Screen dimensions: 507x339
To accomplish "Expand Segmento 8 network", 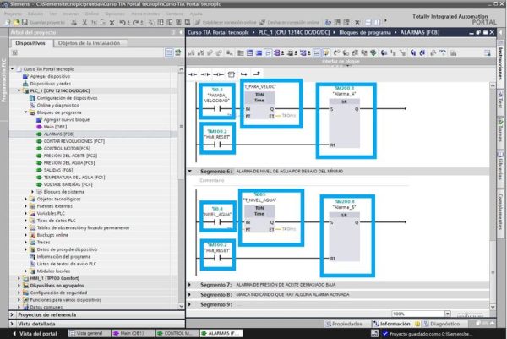I will 190,295.
